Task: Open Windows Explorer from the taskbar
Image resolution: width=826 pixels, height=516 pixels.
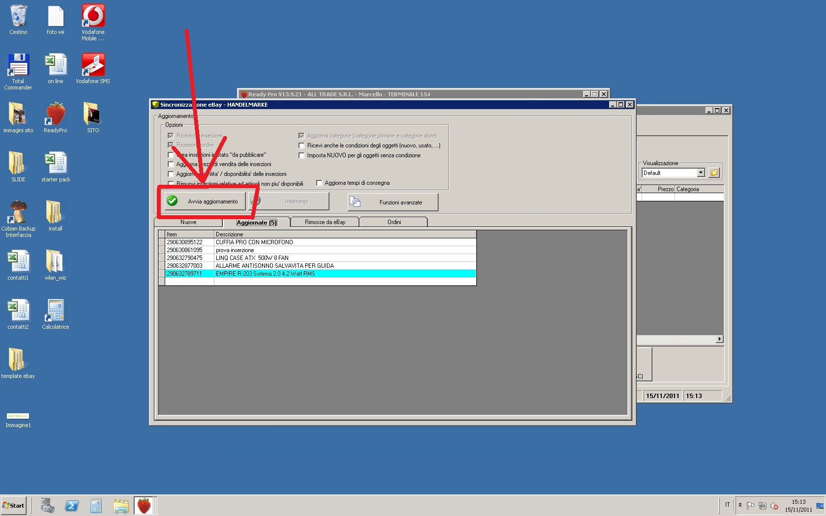Action: point(120,505)
